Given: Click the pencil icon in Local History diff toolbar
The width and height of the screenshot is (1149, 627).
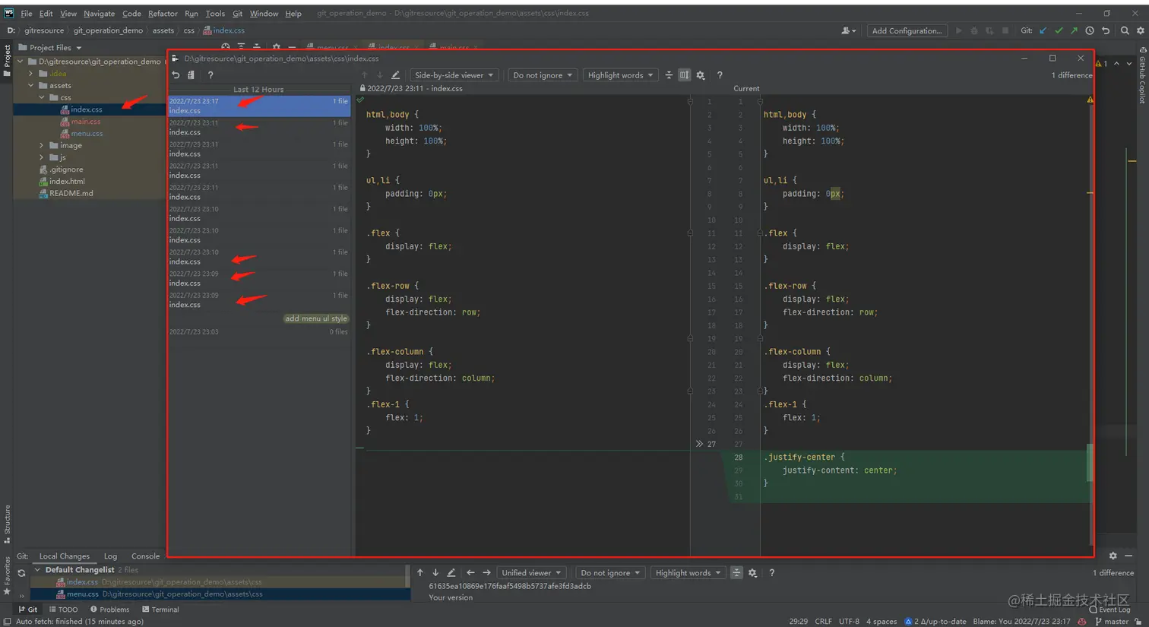Looking at the screenshot, I should click(x=395, y=75).
